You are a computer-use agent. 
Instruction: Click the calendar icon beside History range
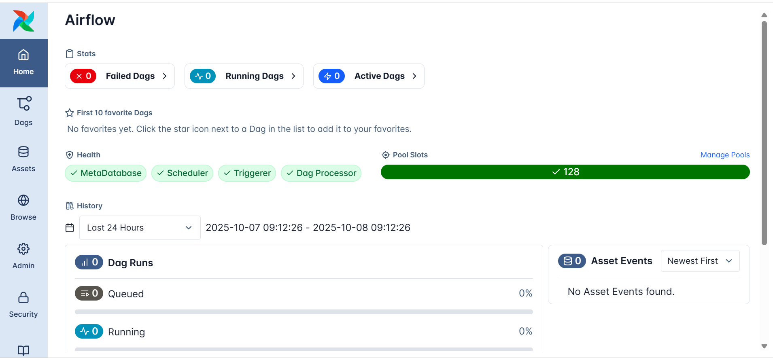coord(70,228)
